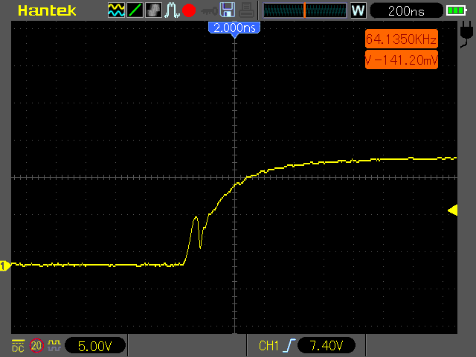Click the W window mode icon

click(358, 10)
